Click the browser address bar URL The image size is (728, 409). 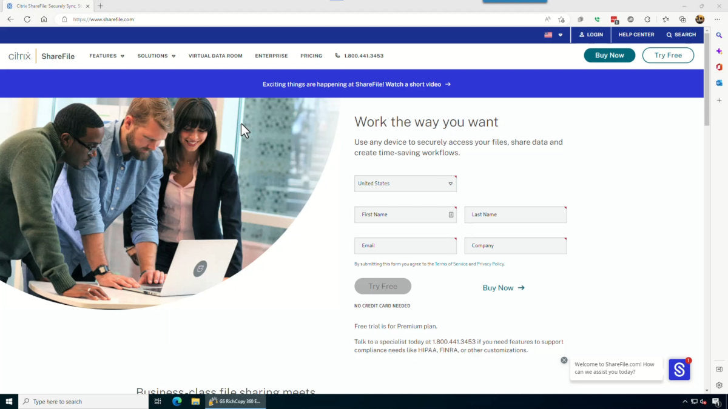[104, 19]
